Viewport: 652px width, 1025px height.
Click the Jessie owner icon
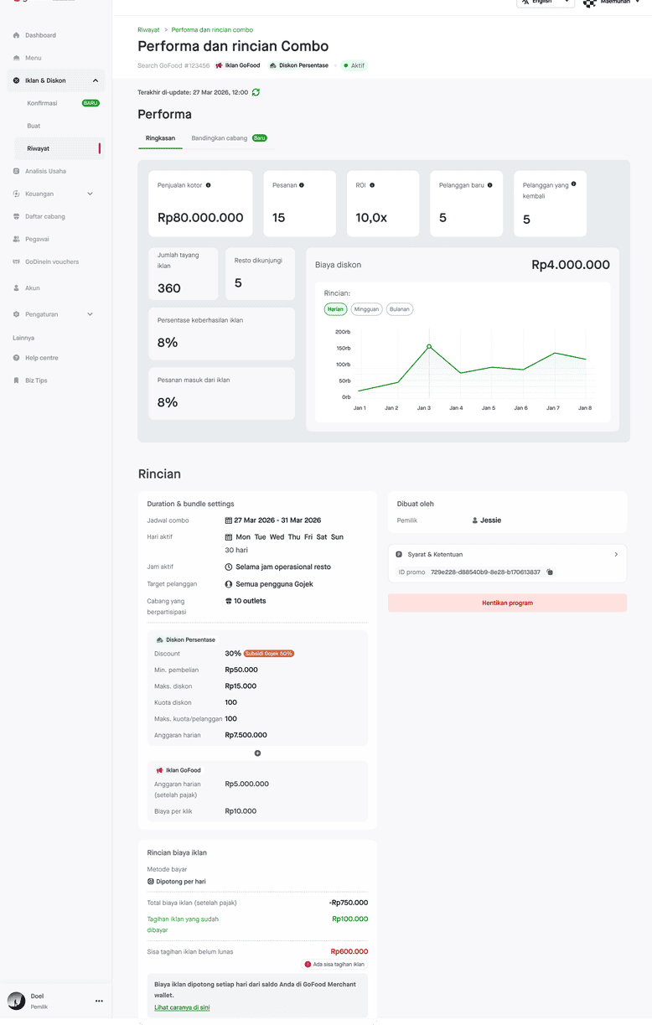475,520
